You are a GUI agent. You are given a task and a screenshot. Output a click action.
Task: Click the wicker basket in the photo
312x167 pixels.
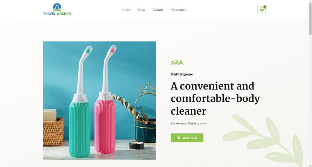point(54,131)
